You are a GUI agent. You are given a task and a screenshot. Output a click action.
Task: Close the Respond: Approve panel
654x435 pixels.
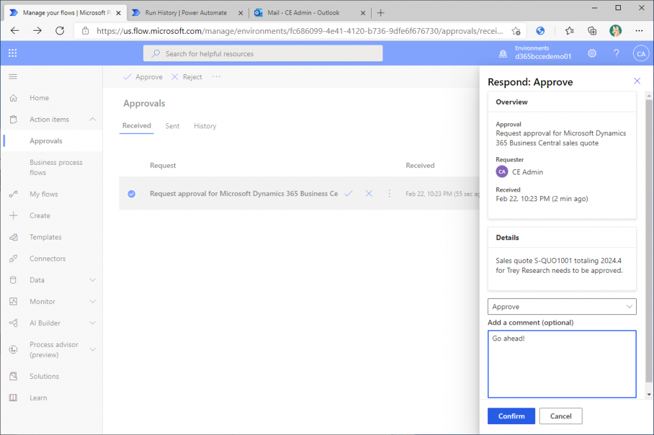637,81
